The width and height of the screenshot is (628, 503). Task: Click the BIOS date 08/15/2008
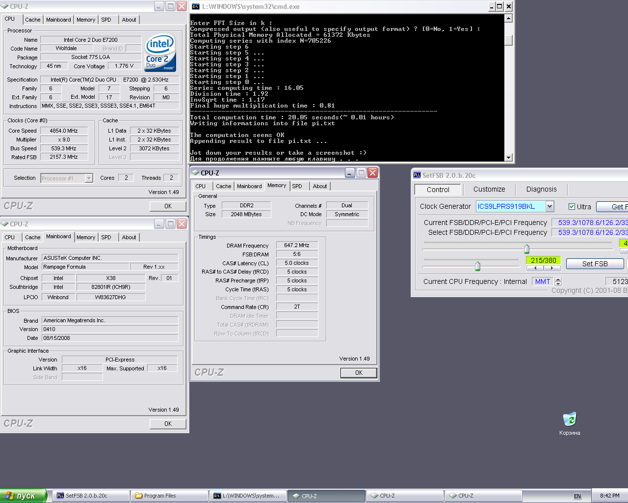click(x=110, y=338)
